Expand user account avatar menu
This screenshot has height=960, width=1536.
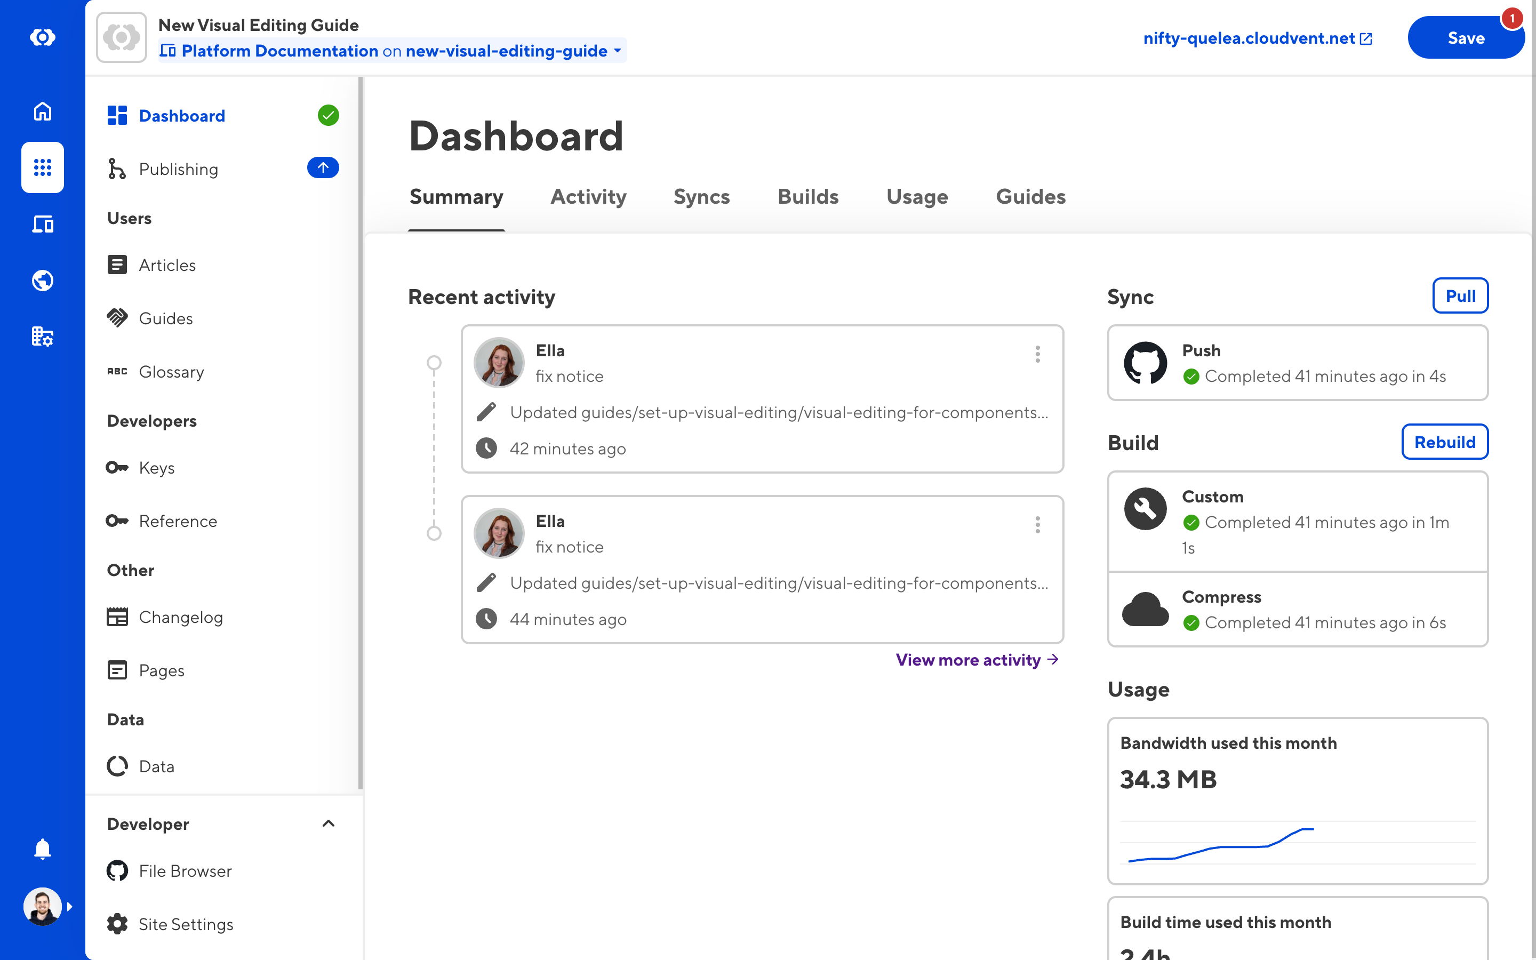[x=43, y=906]
